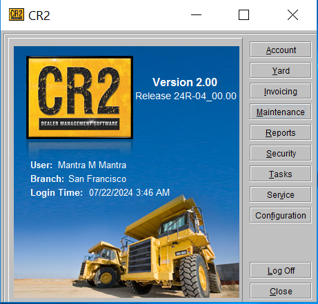Click the San Francisco branch name
The width and height of the screenshot is (318, 304).
coord(97,179)
